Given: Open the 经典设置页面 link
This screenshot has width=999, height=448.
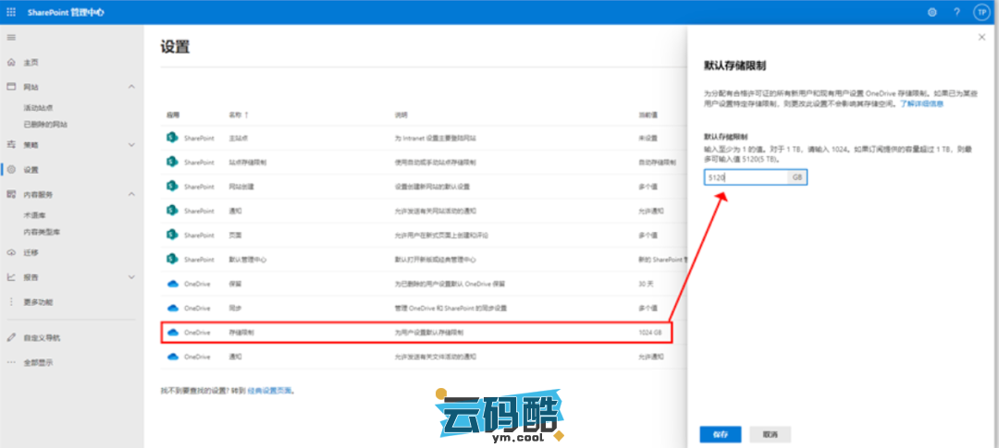Looking at the screenshot, I should coord(269,391).
